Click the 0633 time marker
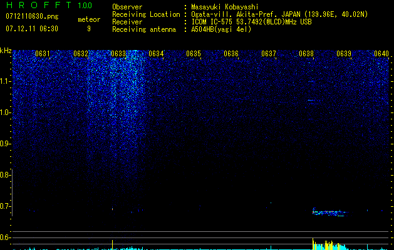Screen dimensions: 394x250 coord(118,54)
